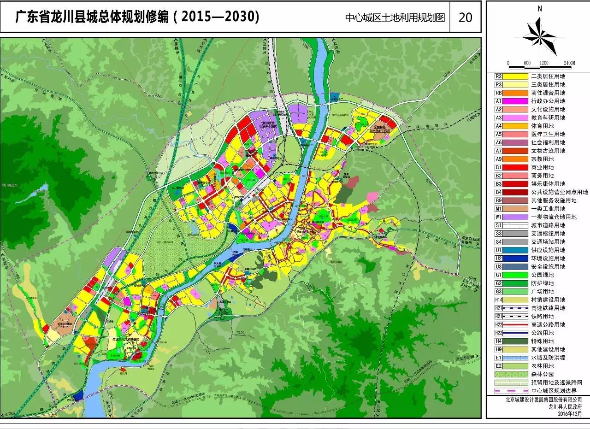Click the 高速铁路用地 dashed blue line symbol
Screen dimensions: 590x429
[x=515, y=309]
